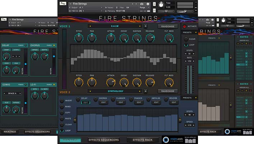The height and width of the screenshot is (144, 254).
Task: Click the Reverb Edit button
Action: tap(174, 102)
